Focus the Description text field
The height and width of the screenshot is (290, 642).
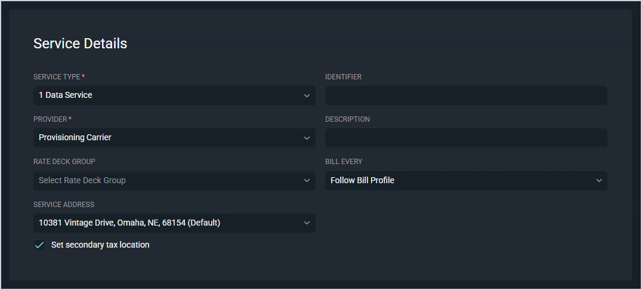[467, 138]
